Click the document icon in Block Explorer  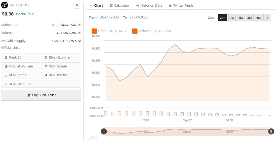point(46,58)
